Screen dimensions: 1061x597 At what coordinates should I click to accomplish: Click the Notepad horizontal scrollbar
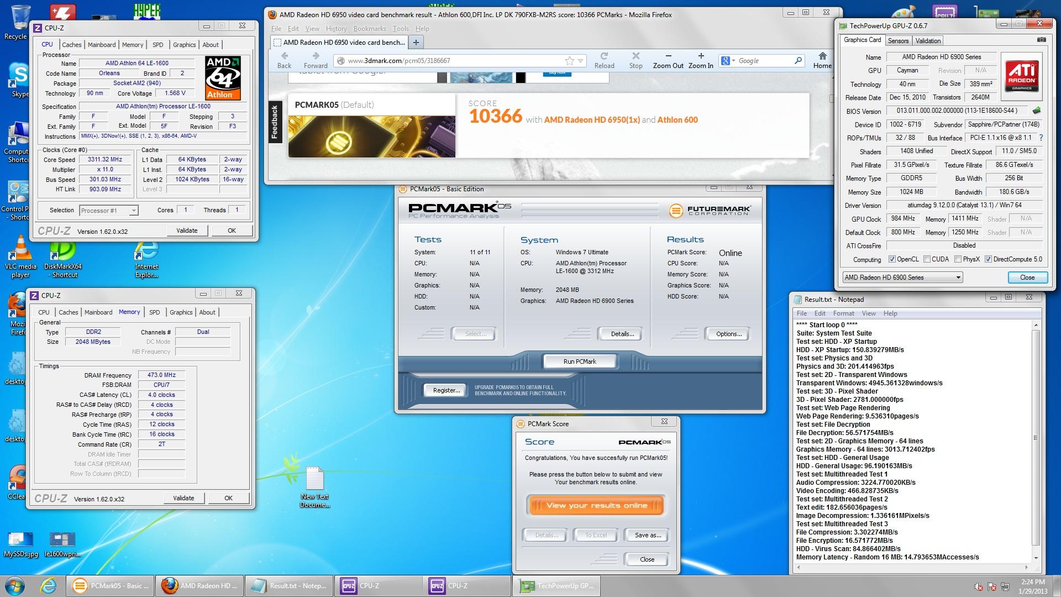(x=912, y=567)
